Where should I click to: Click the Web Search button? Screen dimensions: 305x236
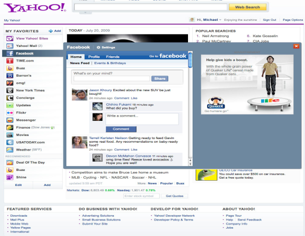[x=248, y=7]
